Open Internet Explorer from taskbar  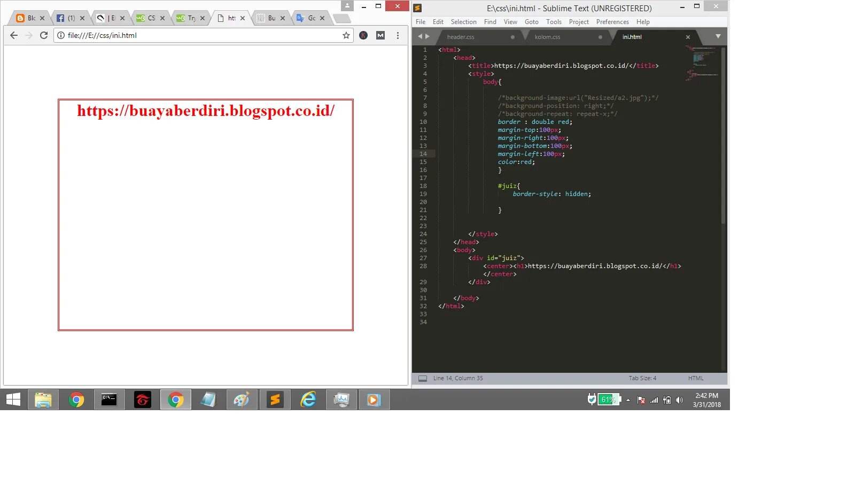[x=308, y=399]
